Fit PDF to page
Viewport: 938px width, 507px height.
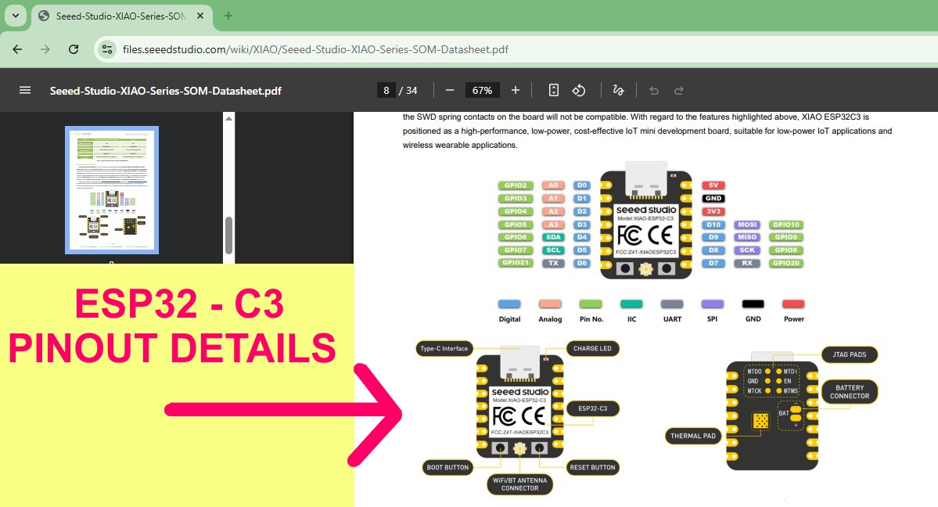pos(554,91)
